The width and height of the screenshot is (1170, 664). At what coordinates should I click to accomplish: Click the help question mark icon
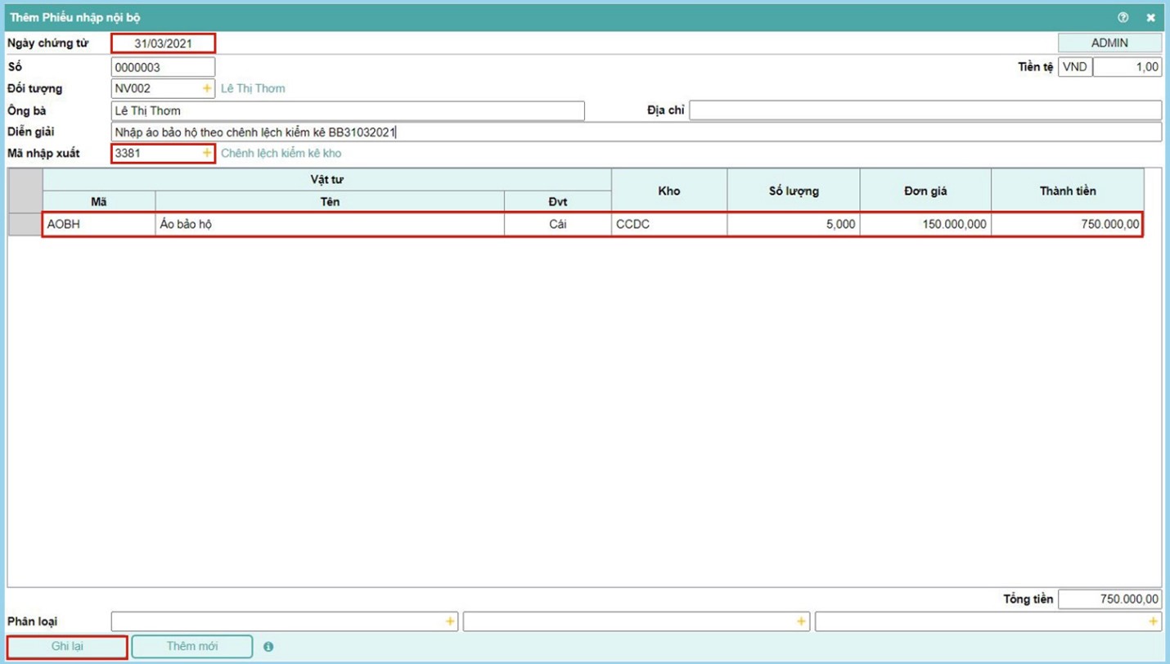click(x=1123, y=17)
